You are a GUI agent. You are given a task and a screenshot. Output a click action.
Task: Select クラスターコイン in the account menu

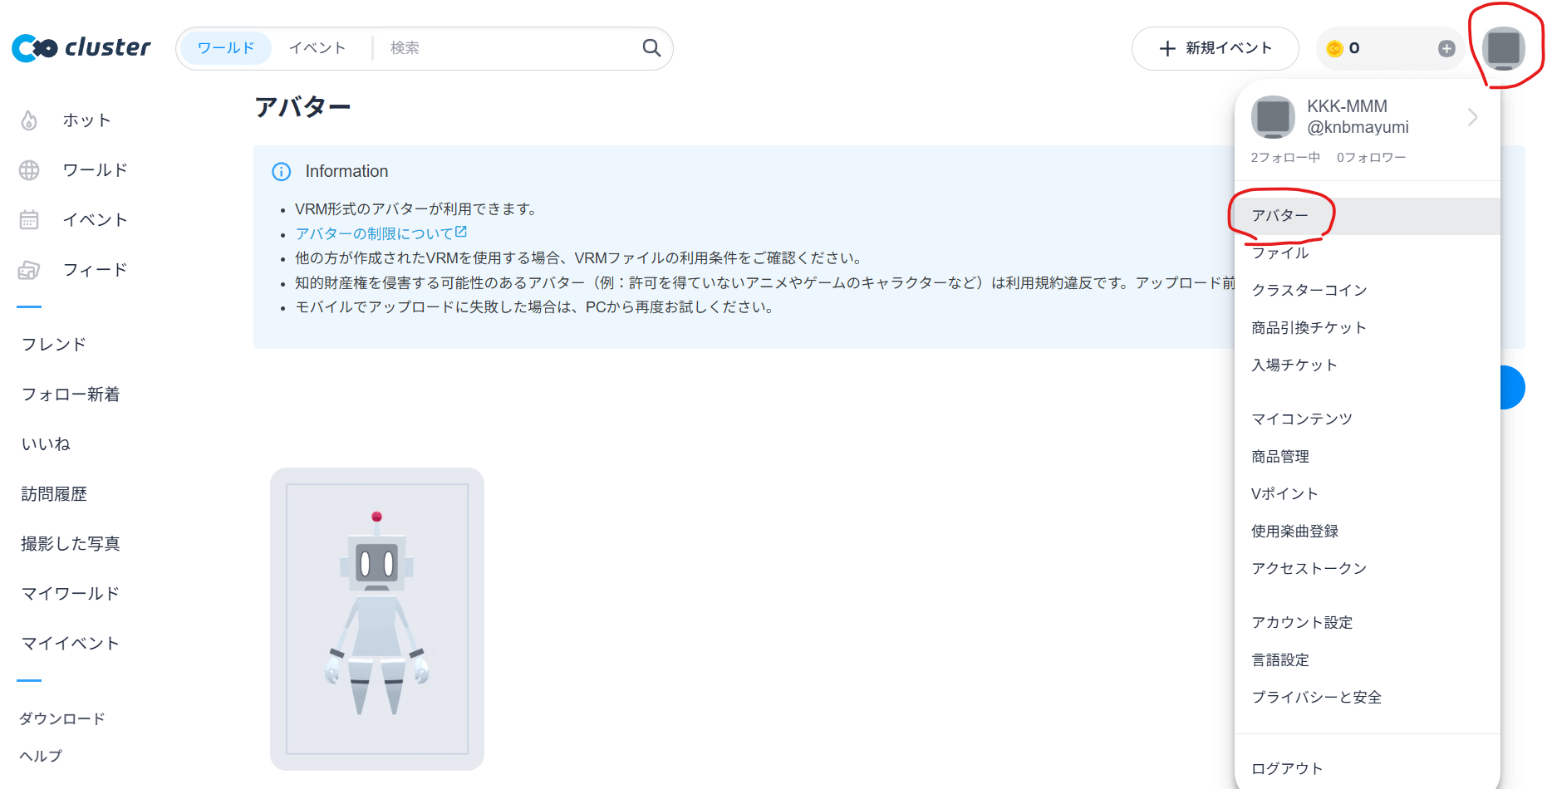pyautogui.click(x=1309, y=291)
